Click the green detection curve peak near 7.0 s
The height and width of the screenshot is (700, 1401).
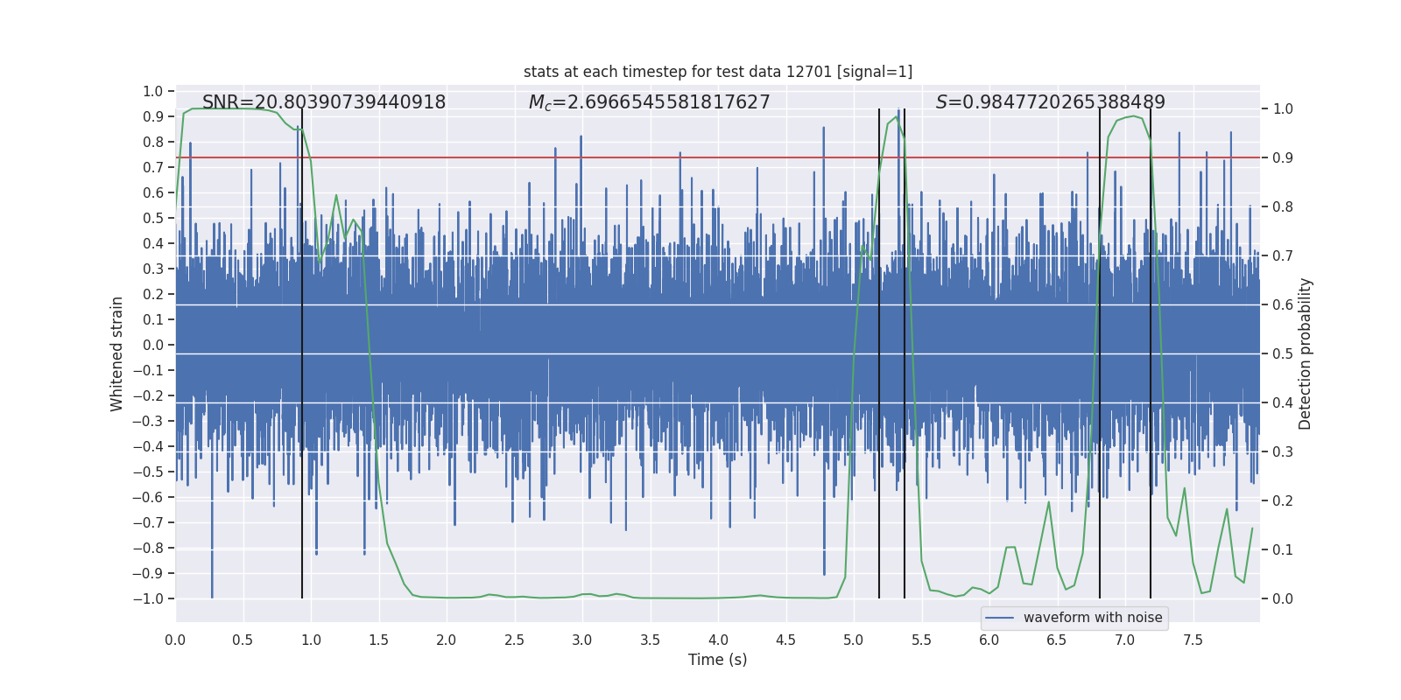click(x=1133, y=115)
